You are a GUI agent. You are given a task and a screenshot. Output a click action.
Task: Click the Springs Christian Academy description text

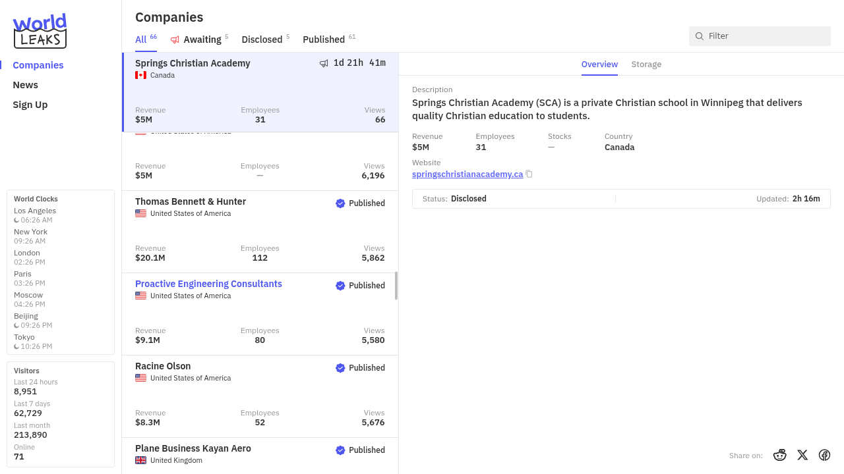pyautogui.click(x=607, y=109)
